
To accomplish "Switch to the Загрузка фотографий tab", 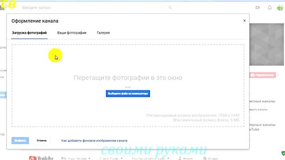I will (x=29, y=33).
